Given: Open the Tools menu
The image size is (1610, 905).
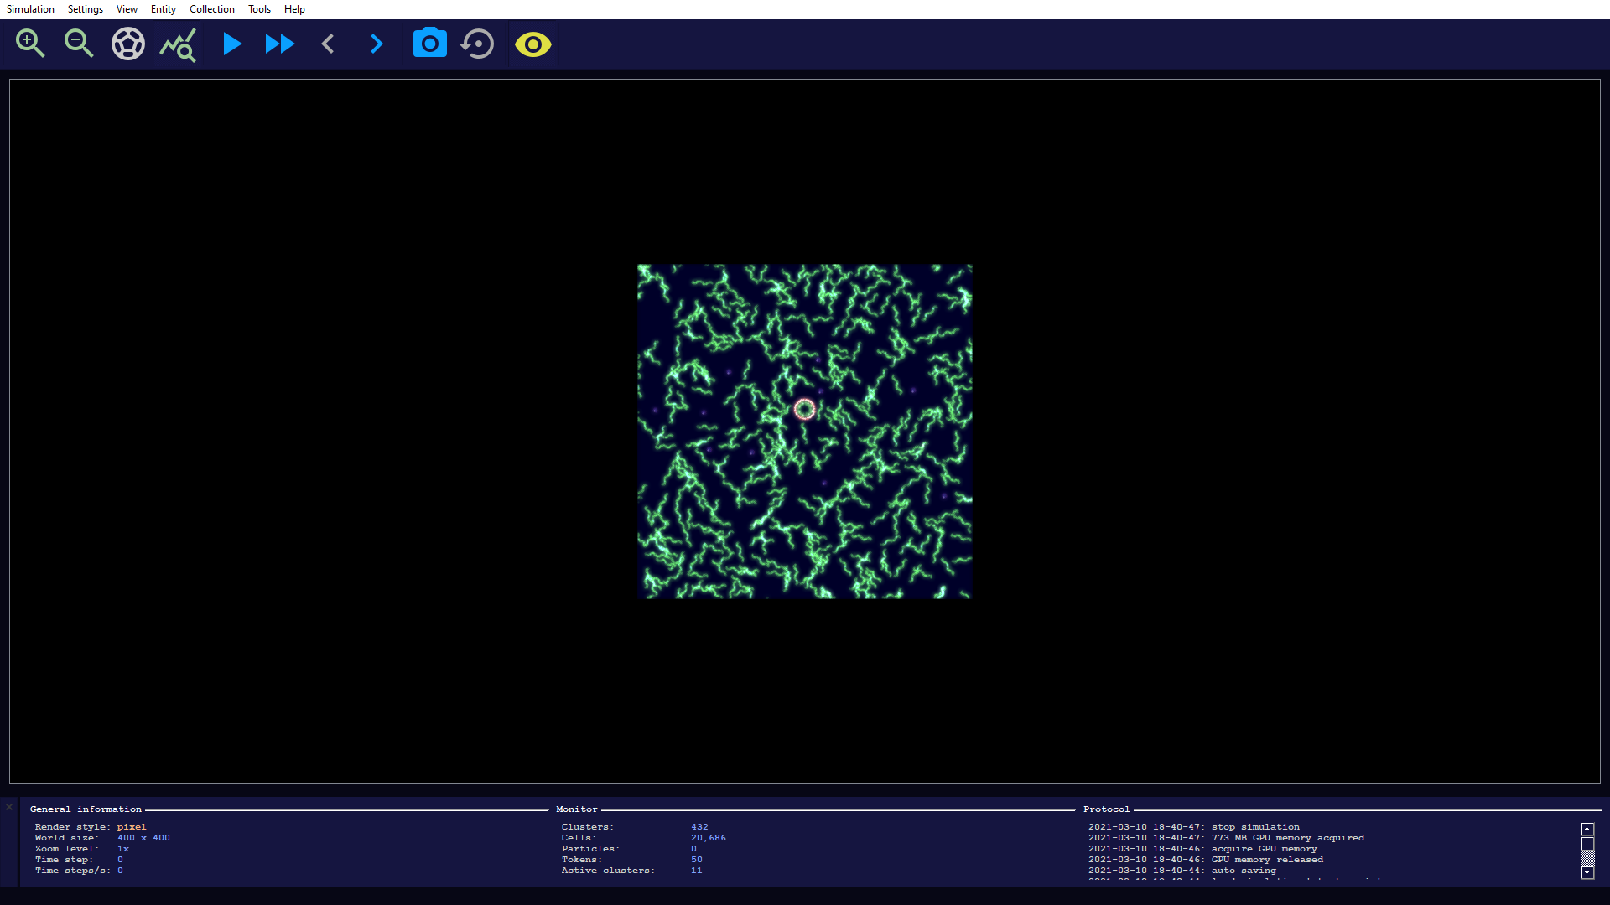Looking at the screenshot, I should pyautogui.click(x=259, y=9).
